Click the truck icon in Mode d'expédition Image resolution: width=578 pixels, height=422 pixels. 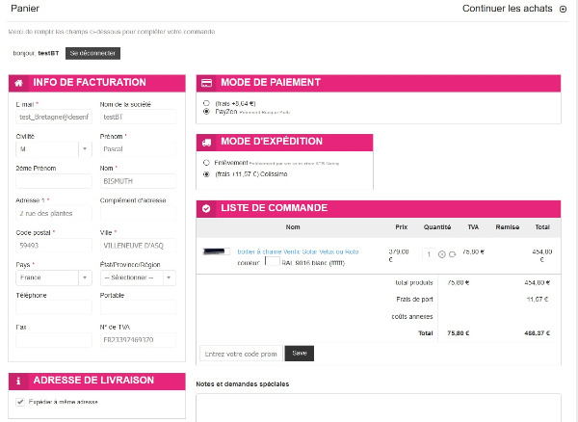[207, 142]
